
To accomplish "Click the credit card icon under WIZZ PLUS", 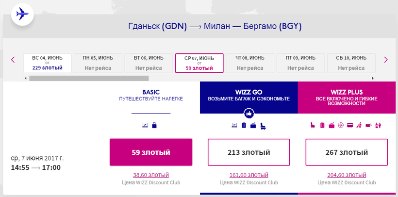I will pyautogui.click(x=350, y=126).
